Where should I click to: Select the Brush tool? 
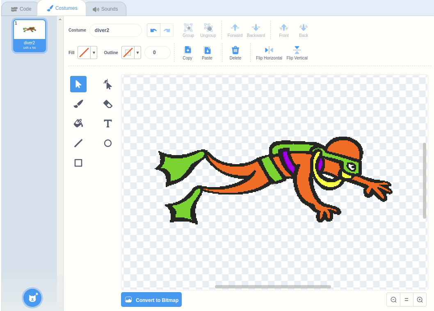(x=78, y=104)
